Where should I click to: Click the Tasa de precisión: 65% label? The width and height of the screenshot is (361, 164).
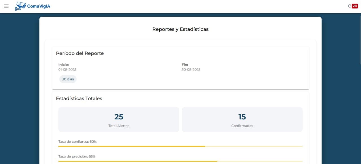click(x=77, y=156)
